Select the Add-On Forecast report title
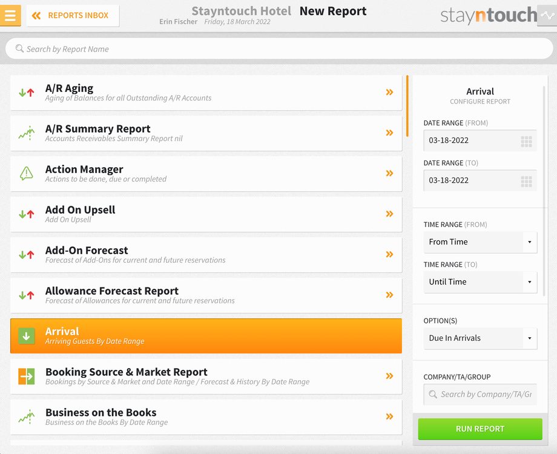Screen dimensions: 557x454 87,250
